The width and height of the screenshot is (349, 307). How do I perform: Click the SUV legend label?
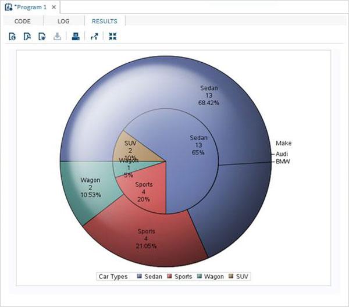(242, 277)
